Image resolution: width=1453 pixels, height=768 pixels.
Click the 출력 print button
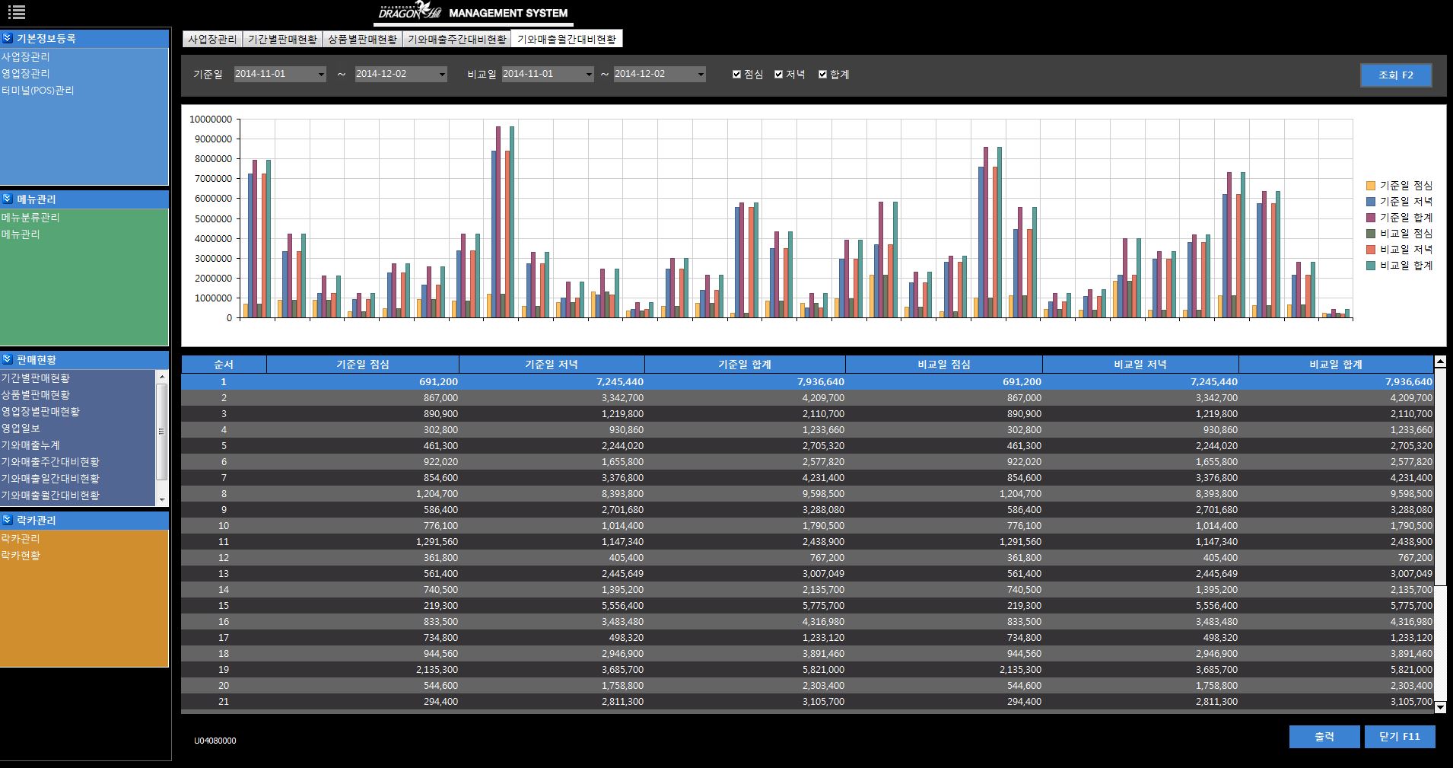point(1324,737)
